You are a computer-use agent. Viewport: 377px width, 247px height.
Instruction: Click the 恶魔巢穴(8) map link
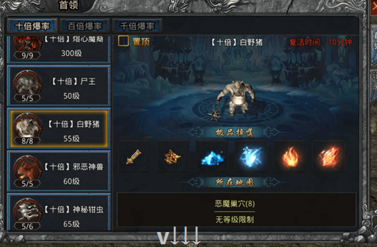[x=234, y=204]
